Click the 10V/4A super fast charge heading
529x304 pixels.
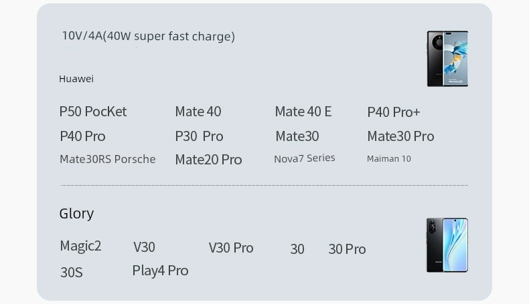pos(149,36)
